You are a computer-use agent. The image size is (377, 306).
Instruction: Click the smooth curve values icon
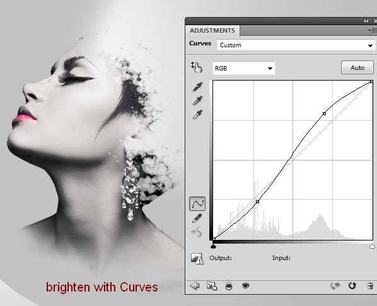pyautogui.click(x=197, y=232)
